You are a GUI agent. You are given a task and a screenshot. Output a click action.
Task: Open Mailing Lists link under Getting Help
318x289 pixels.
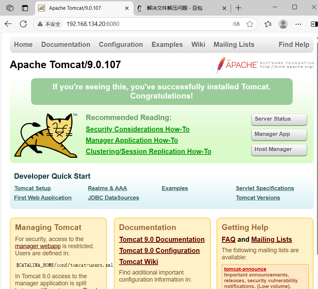pos(271,239)
